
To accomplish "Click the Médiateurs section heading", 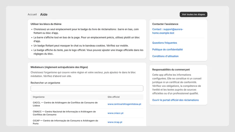I will 59,67.
